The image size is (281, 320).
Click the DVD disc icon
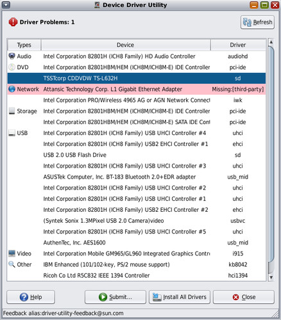(x=12, y=67)
